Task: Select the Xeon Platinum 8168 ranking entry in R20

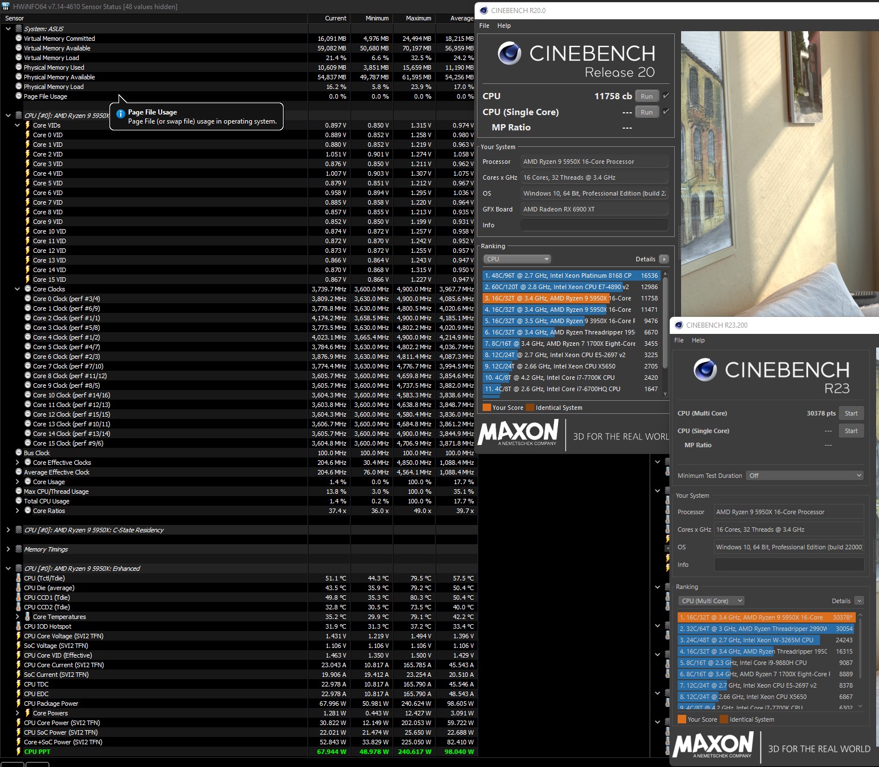Action: (x=570, y=276)
